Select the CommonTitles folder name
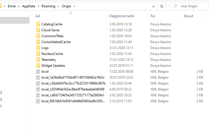Screen dimensions: 209x129 pos(52,36)
